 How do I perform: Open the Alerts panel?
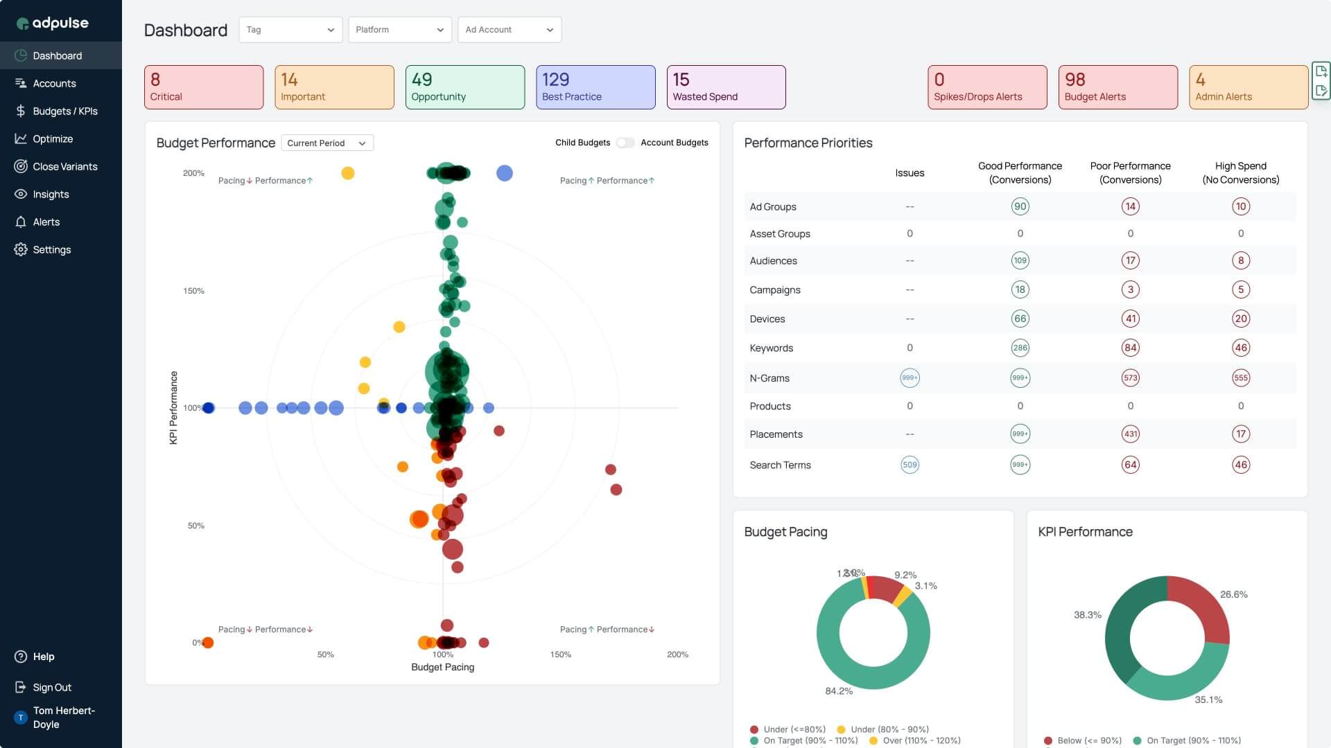pos(46,222)
